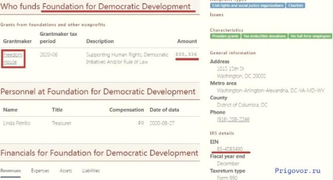Click the Description column header

(100, 41)
